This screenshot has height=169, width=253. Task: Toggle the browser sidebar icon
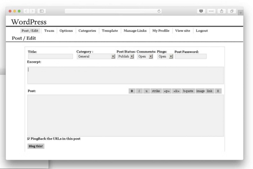[42, 11]
